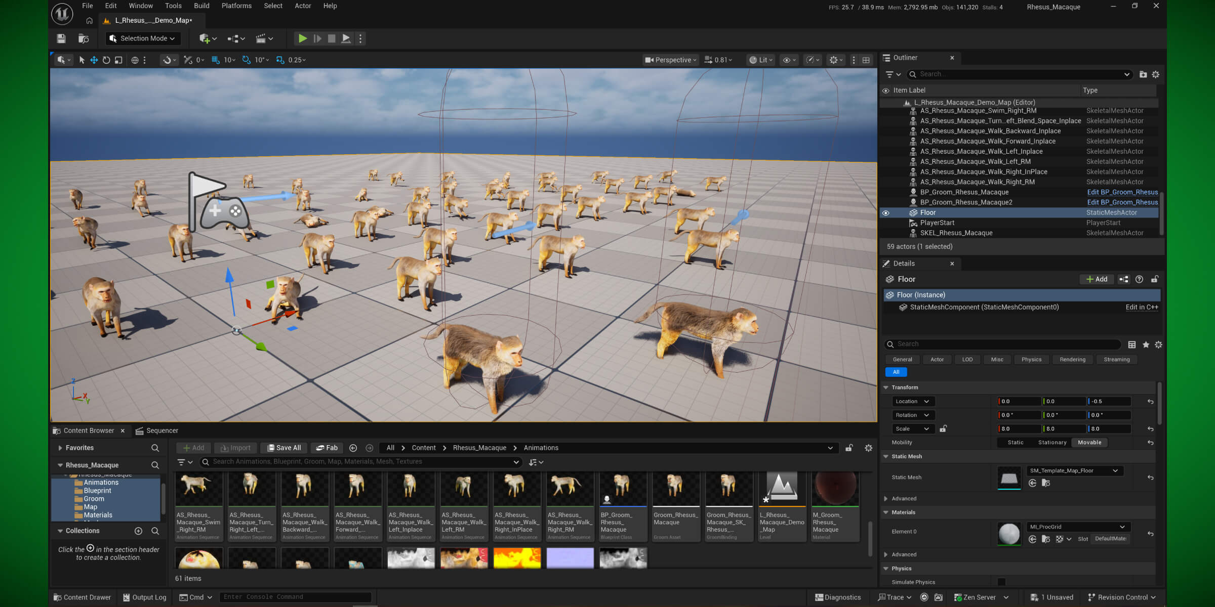Image resolution: width=1215 pixels, height=607 pixels.
Task: Lock the Details panel via padlock icon
Action: click(1155, 279)
